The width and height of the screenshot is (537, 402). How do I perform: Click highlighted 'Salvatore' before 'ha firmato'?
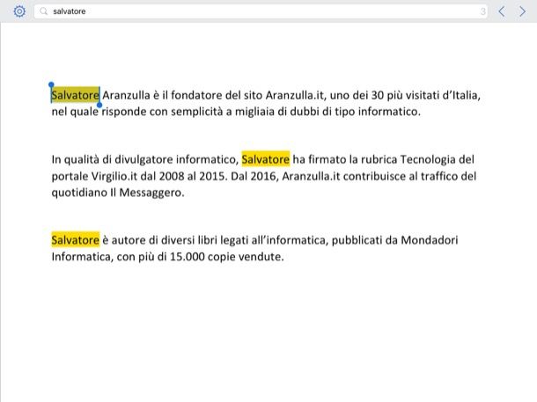265,159
